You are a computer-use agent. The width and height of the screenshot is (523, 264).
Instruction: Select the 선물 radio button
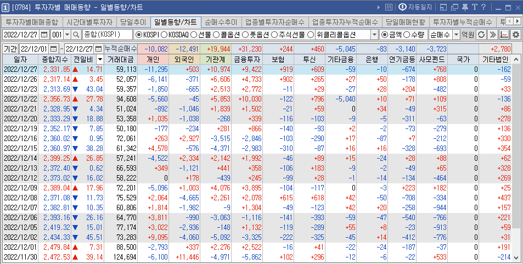click(x=194, y=35)
